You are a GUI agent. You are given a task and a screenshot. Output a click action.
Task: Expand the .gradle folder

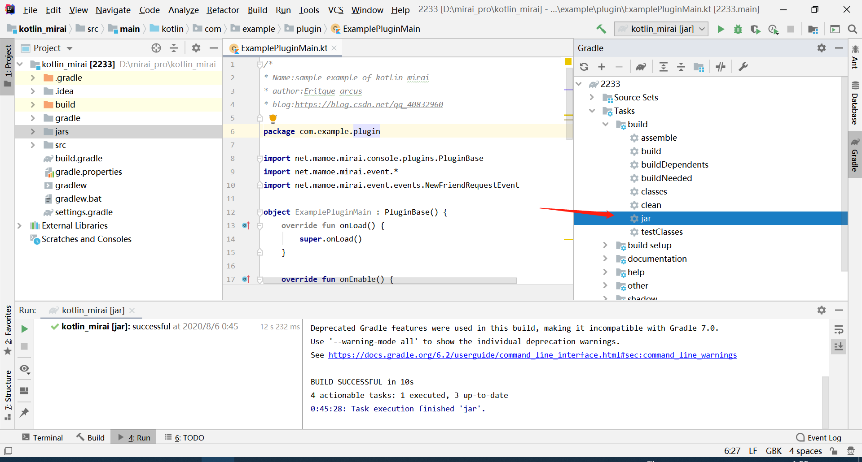pyautogui.click(x=33, y=78)
